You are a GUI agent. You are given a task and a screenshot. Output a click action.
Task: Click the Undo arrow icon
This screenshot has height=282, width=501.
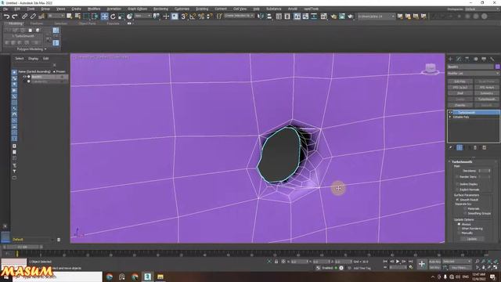point(6,16)
